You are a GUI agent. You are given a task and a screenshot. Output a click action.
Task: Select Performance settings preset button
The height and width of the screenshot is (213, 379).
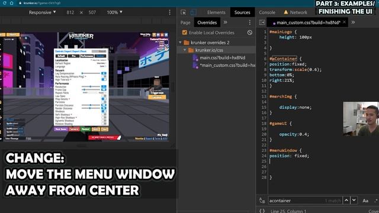click(x=87, y=56)
